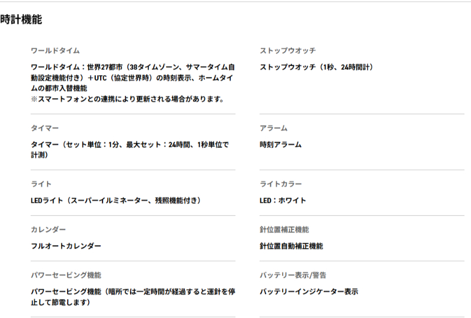The width and height of the screenshot is (471, 318).
Task: Select the ワールドタイム label
Action: tap(55, 51)
